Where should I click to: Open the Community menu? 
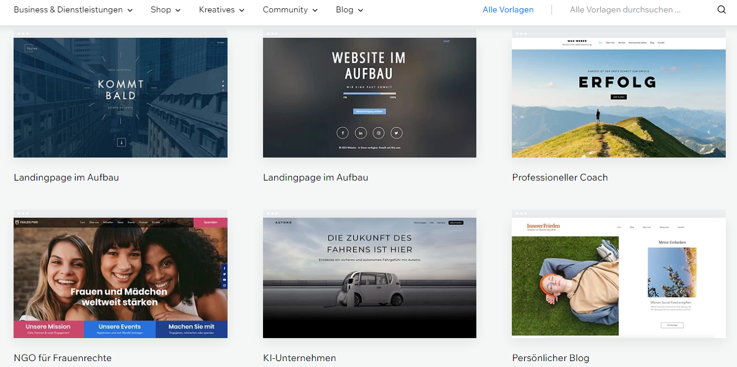(x=290, y=10)
